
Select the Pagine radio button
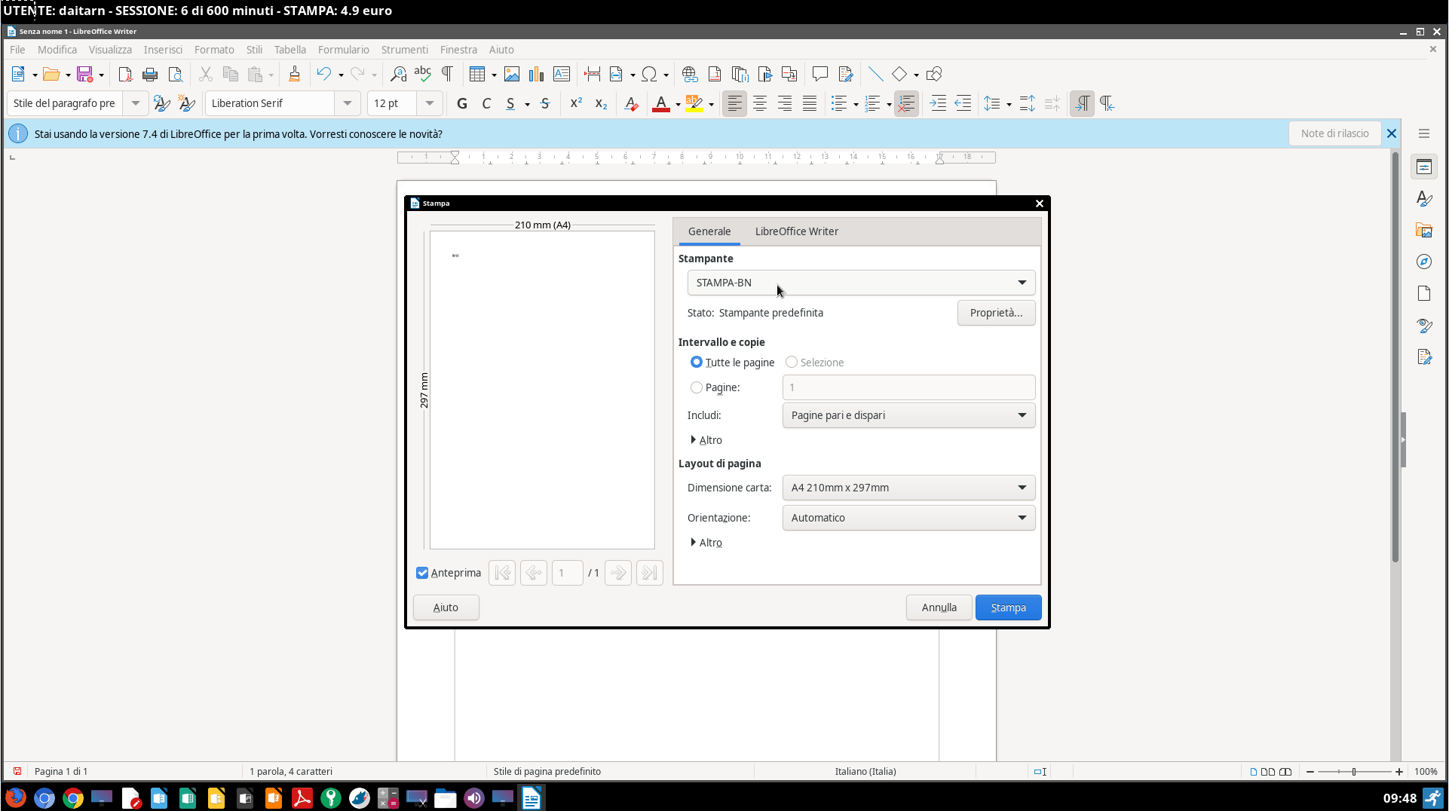click(x=697, y=387)
